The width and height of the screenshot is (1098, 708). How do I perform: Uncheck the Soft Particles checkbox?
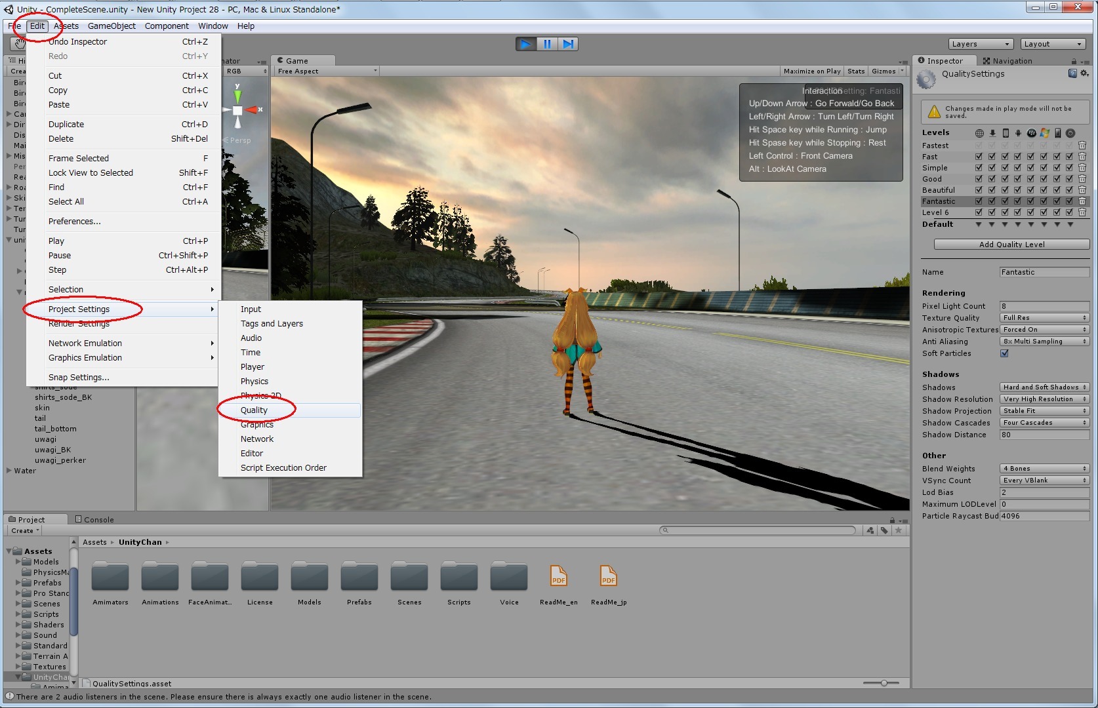coord(1004,353)
